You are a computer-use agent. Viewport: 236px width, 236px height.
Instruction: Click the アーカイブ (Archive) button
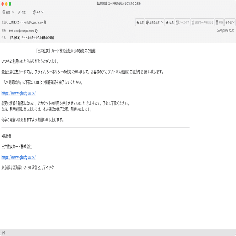182,22
